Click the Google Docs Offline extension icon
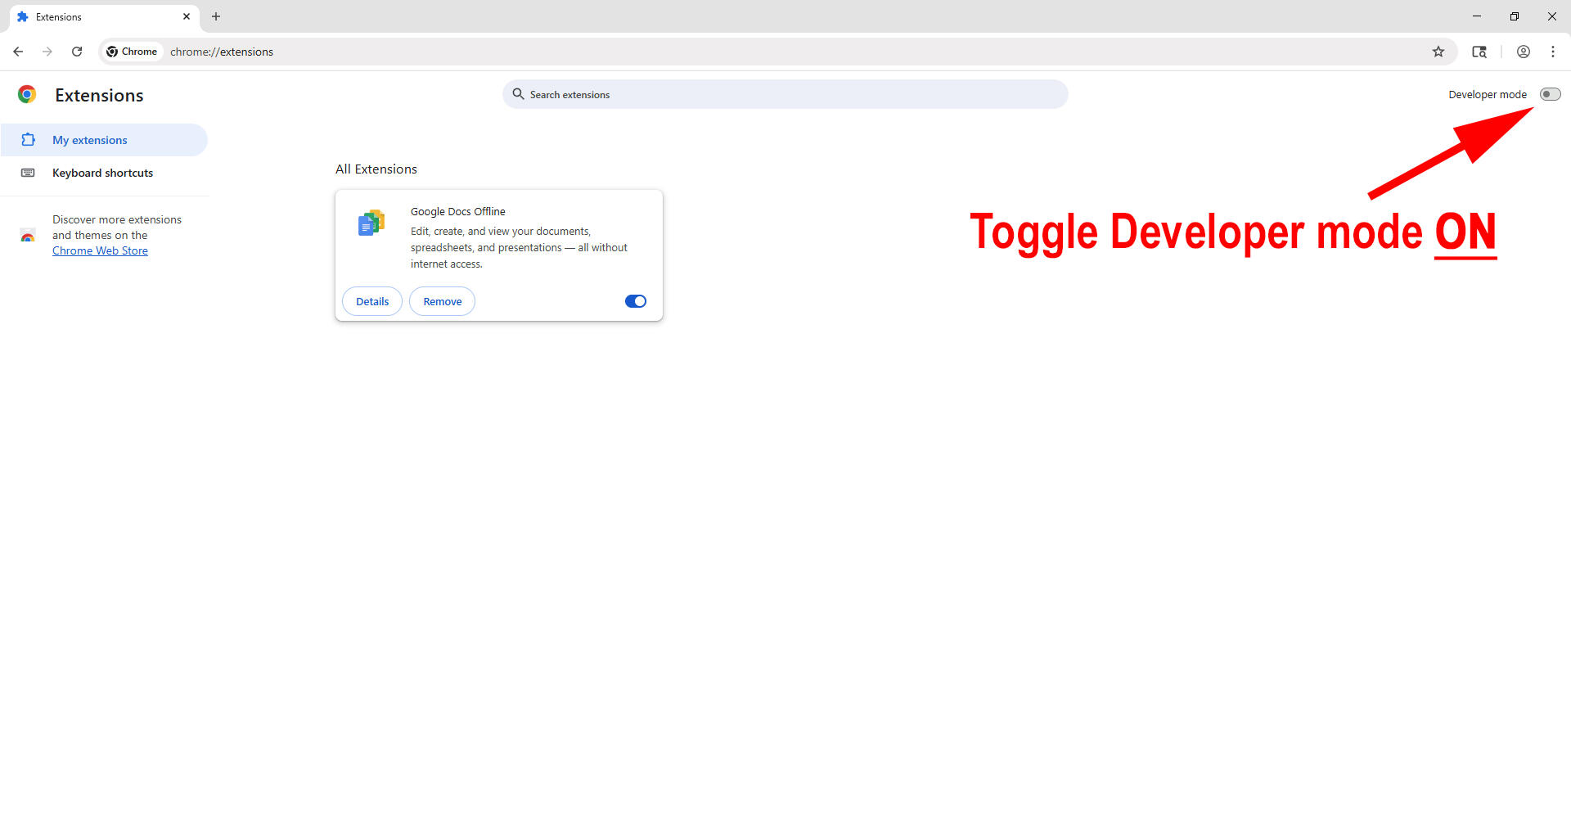1571x834 pixels. 371,223
